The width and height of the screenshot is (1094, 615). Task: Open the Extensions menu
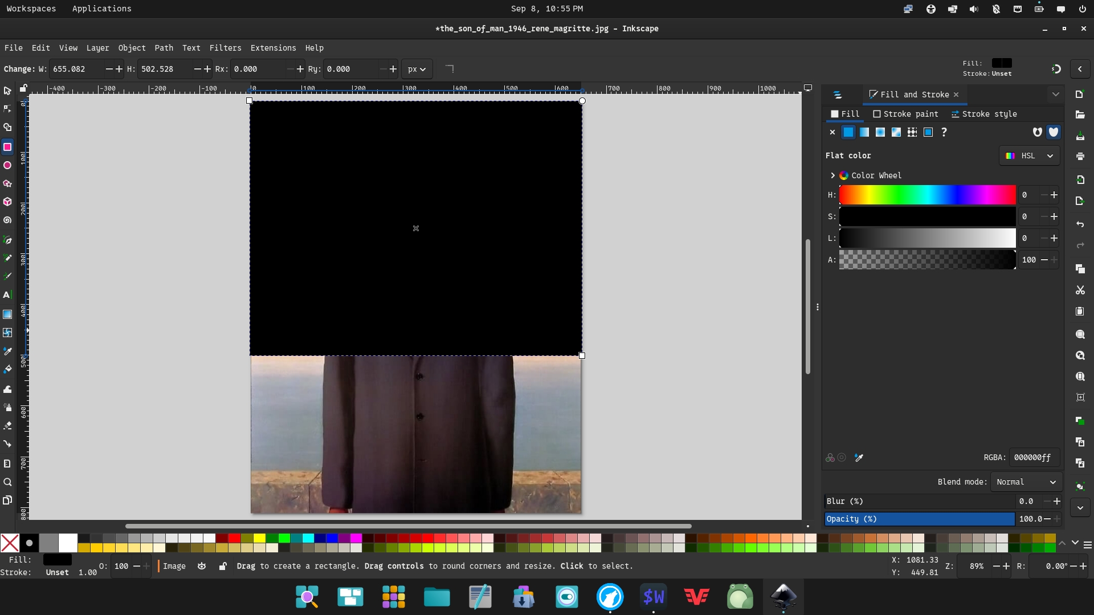click(273, 48)
